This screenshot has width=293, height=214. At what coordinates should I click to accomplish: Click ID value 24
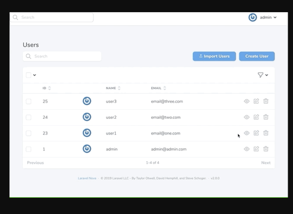(x=45, y=117)
